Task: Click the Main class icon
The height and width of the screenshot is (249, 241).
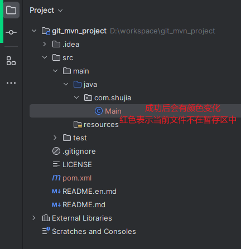Action: [99, 111]
